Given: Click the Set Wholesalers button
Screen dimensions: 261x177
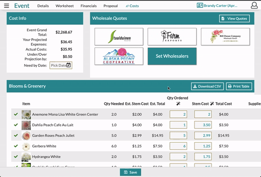Looking at the screenshot, I should tap(172, 56).
